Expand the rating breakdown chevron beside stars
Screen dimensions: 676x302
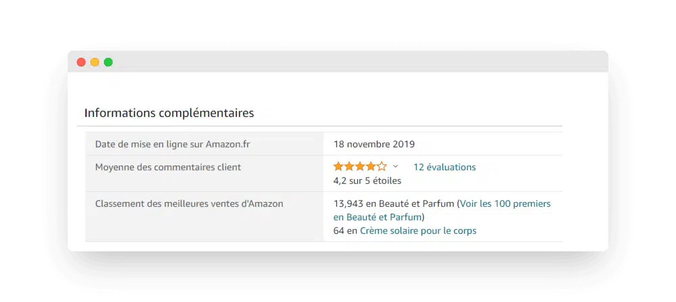click(x=396, y=167)
